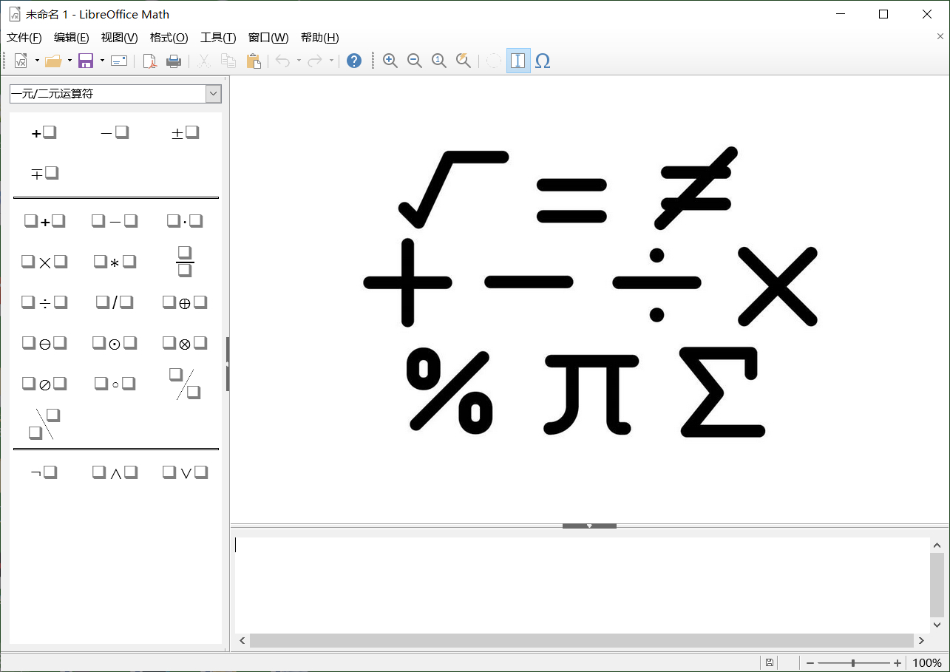
Task: Open the Help icon
Action: coord(354,61)
